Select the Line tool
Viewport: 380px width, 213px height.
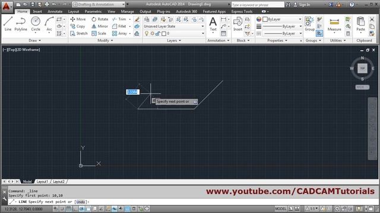click(x=8, y=24)
